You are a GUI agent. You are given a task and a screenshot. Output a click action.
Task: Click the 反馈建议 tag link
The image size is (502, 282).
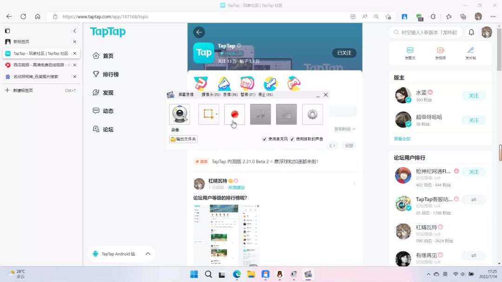click(x=236, y=187)
